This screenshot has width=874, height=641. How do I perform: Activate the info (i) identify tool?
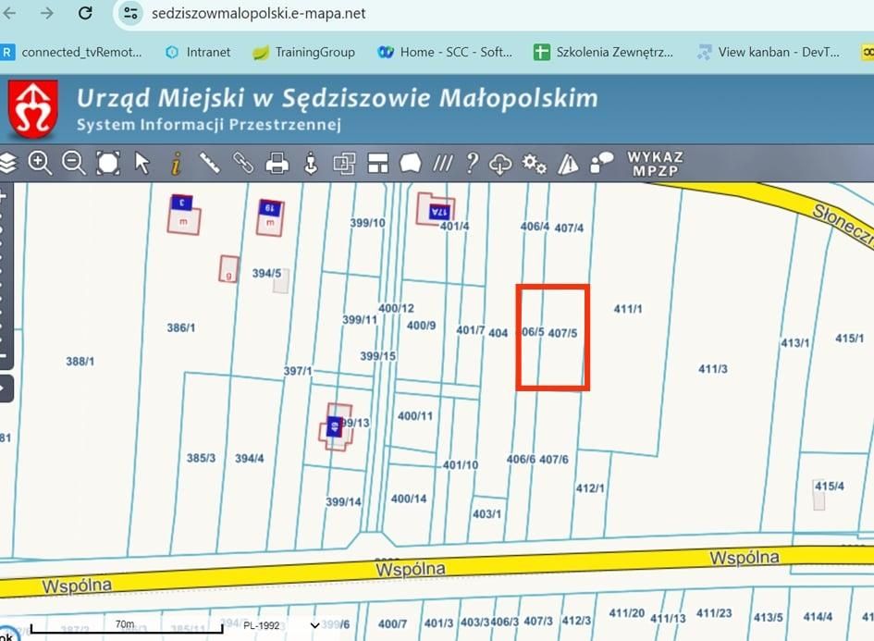(176, 164)
